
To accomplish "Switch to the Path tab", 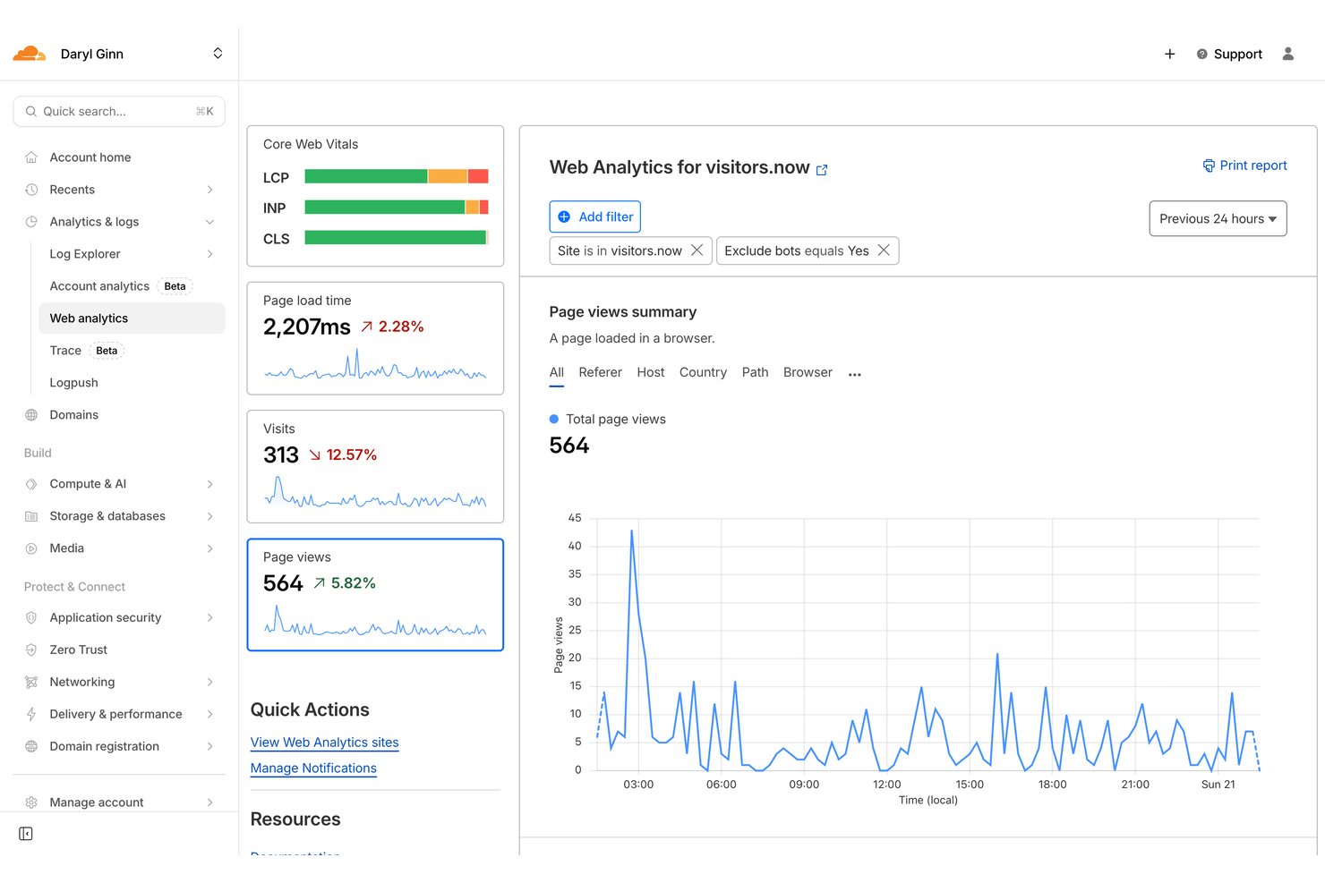I will click(755, 373).
